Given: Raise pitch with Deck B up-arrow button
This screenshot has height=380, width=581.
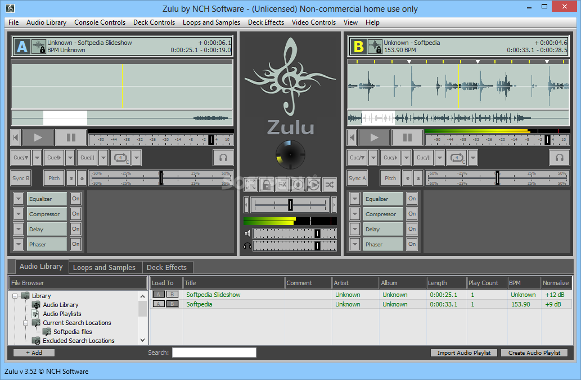Looking at the screenshot, I should [x=418, y=178].
